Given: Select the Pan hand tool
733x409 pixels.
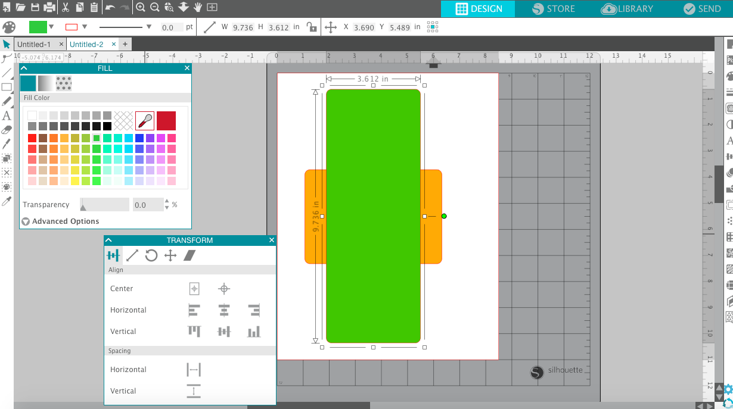Looking at the screenshot, I should click(x=197, y=8).
